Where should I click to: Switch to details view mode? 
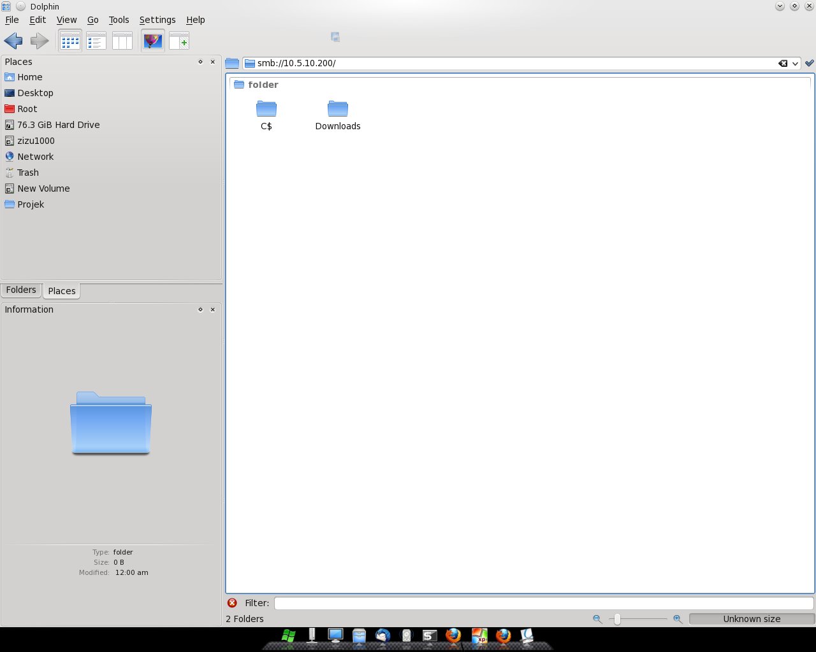coord(96,41)
